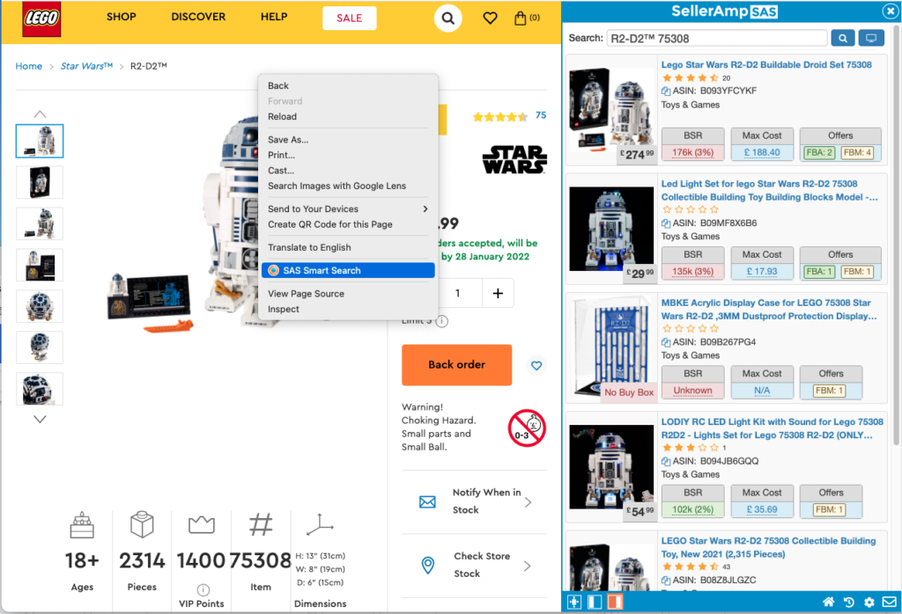Select first R2-D2 product thumbnail
Image resolution: width=902 pixels, height=614 pixels.
pyautogui.click(x=40, y=141)
